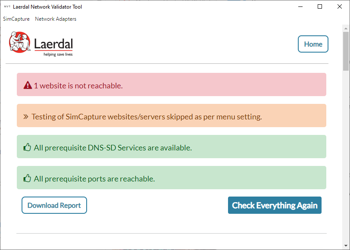Open the SimCapture menu

coord(16,19)
